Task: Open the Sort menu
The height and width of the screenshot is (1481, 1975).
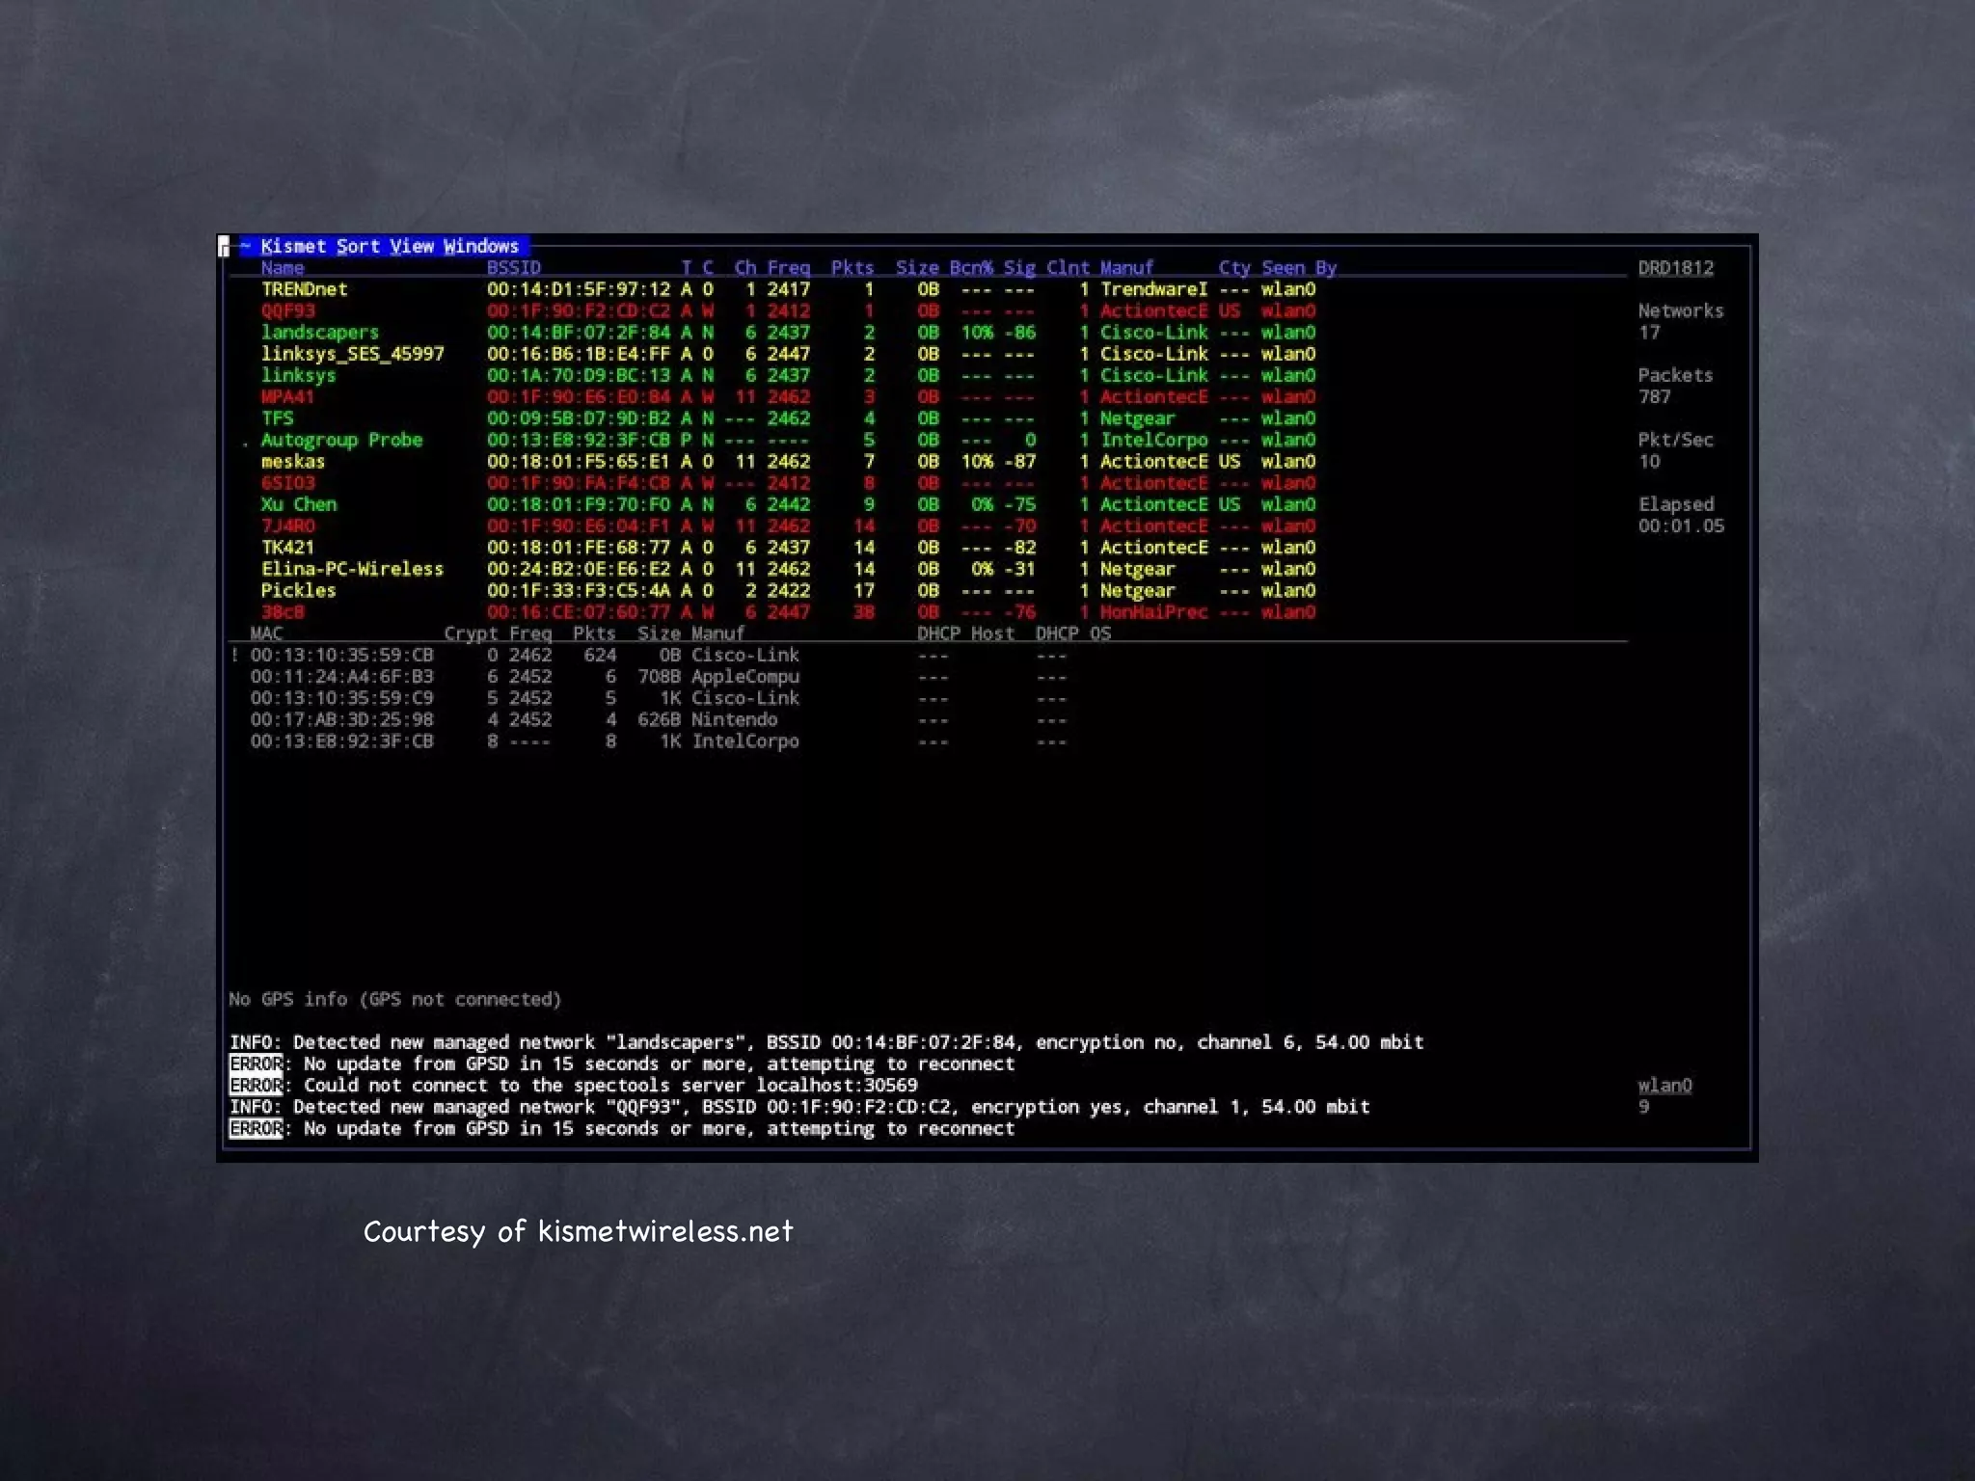Action: coord(358,246)
